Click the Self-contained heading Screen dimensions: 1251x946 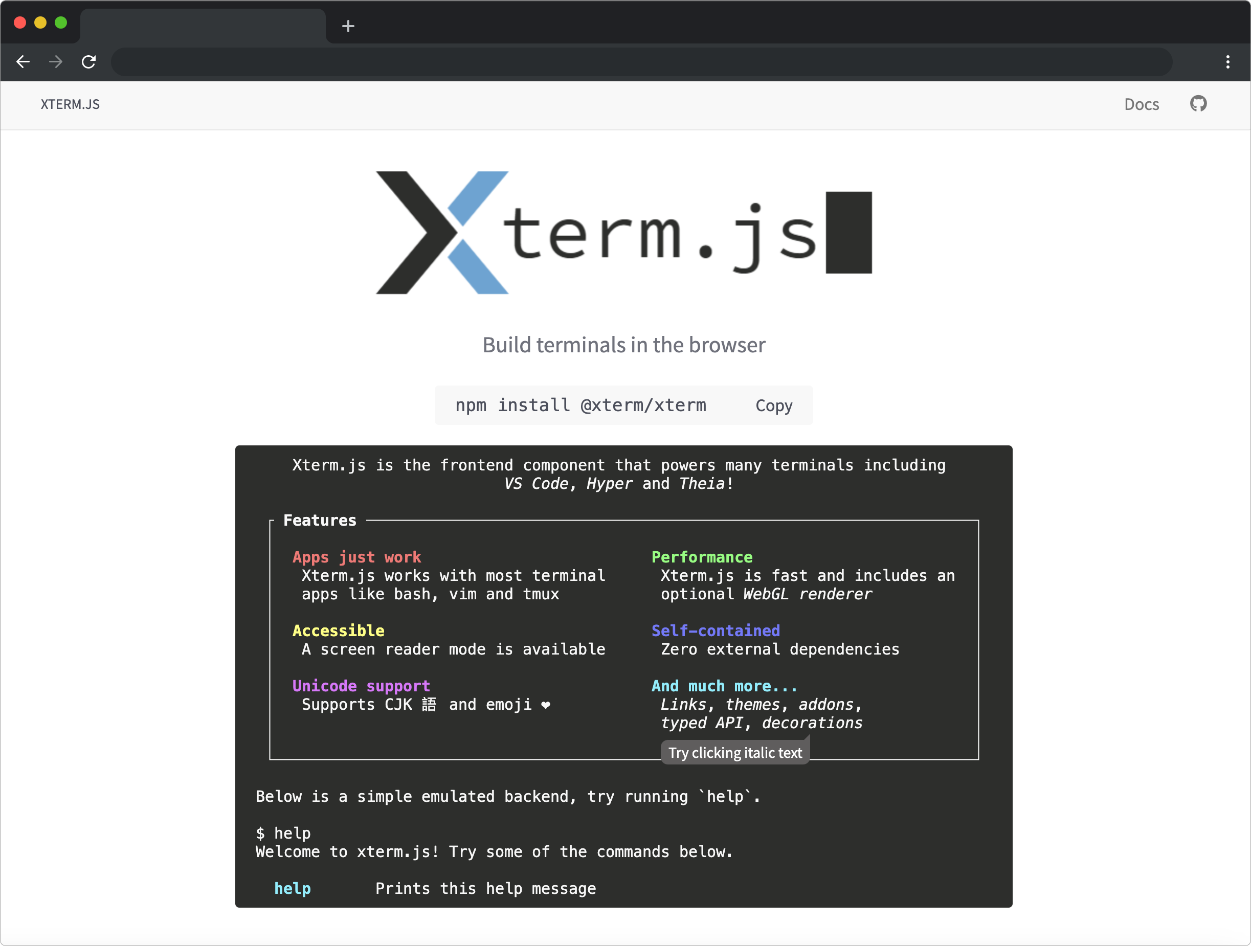click(716, 630)
